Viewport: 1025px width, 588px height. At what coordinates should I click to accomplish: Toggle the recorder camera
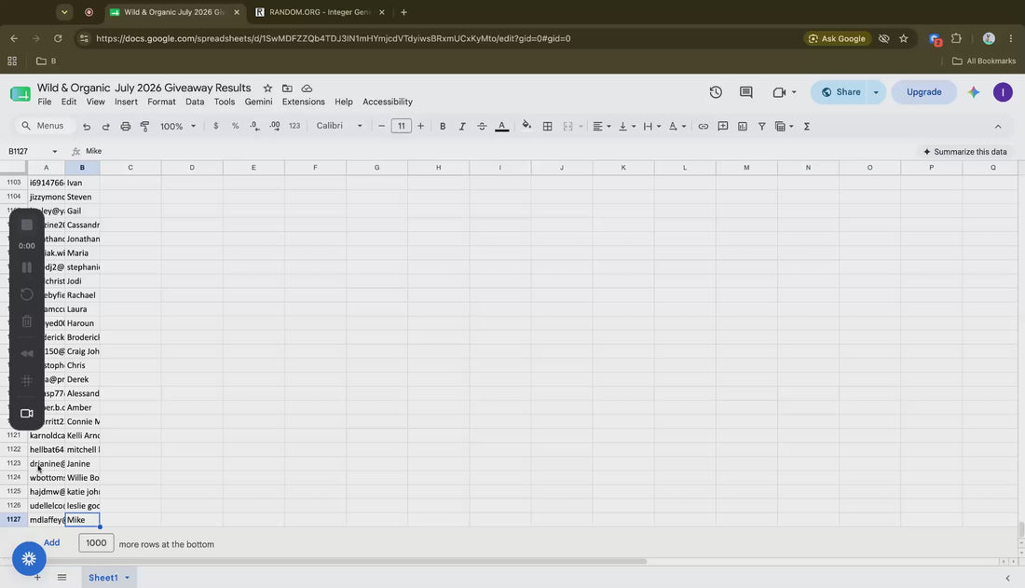27,414
